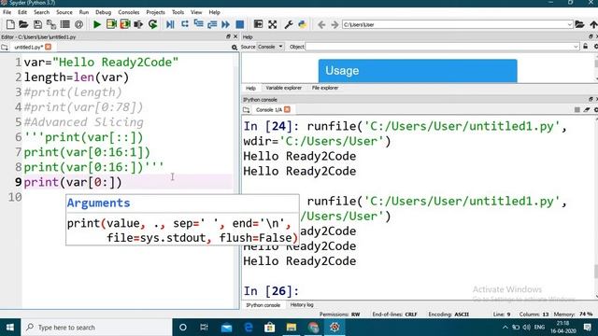Open the File menu
598x336 pixels.
(7, 12)
